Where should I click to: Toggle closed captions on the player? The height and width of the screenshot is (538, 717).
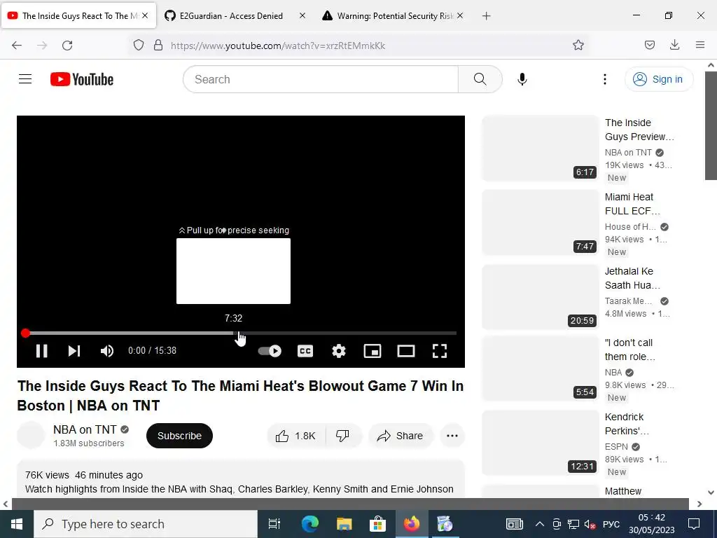tap(305, 351)
